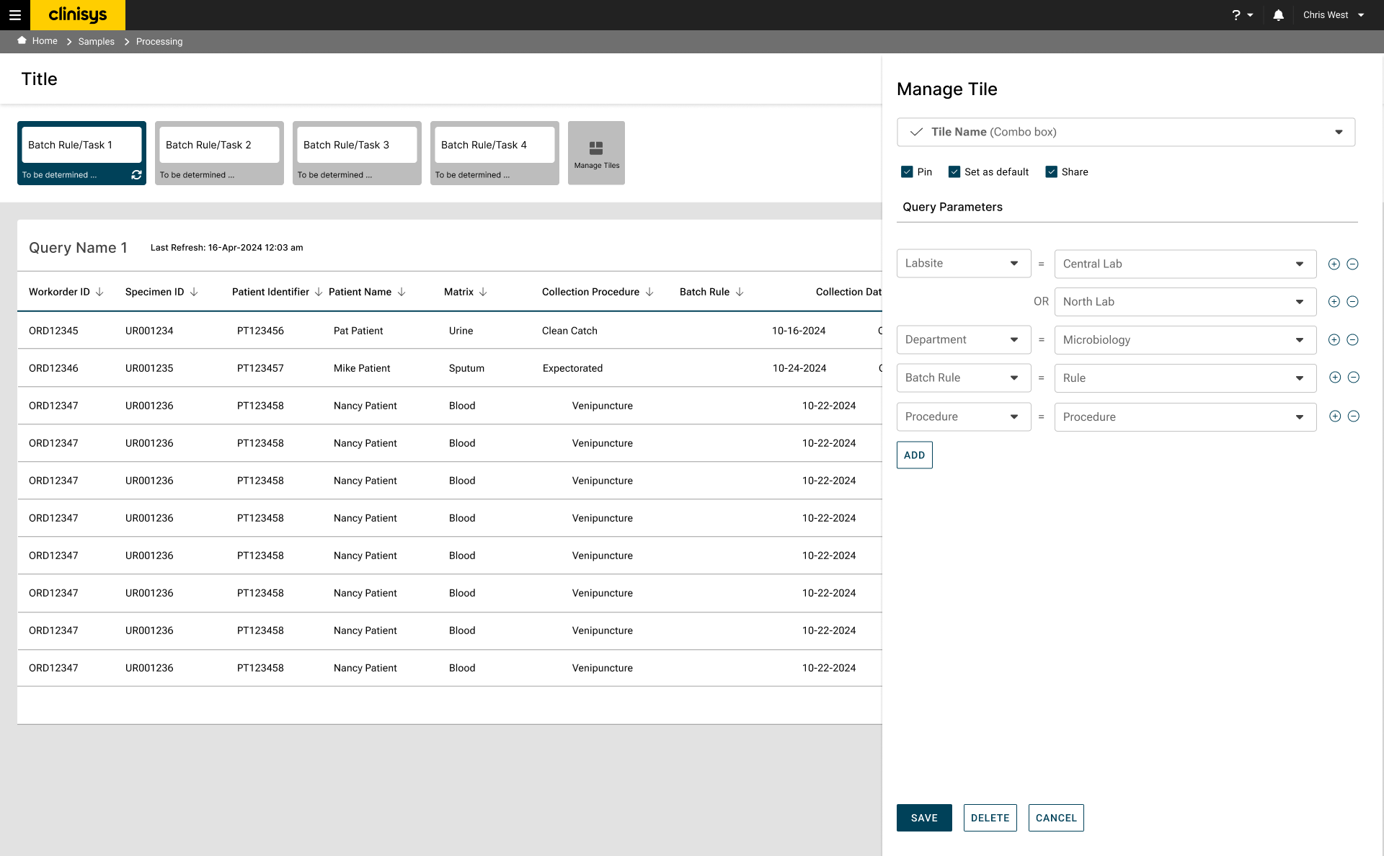Open the Procedure field dropdown
Viewport: 1384px width, 856px height.
coord(964,417)
